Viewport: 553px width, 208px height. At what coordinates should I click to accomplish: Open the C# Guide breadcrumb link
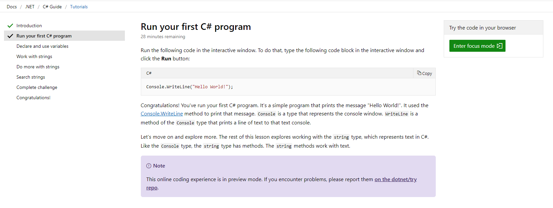pos(52,6)
